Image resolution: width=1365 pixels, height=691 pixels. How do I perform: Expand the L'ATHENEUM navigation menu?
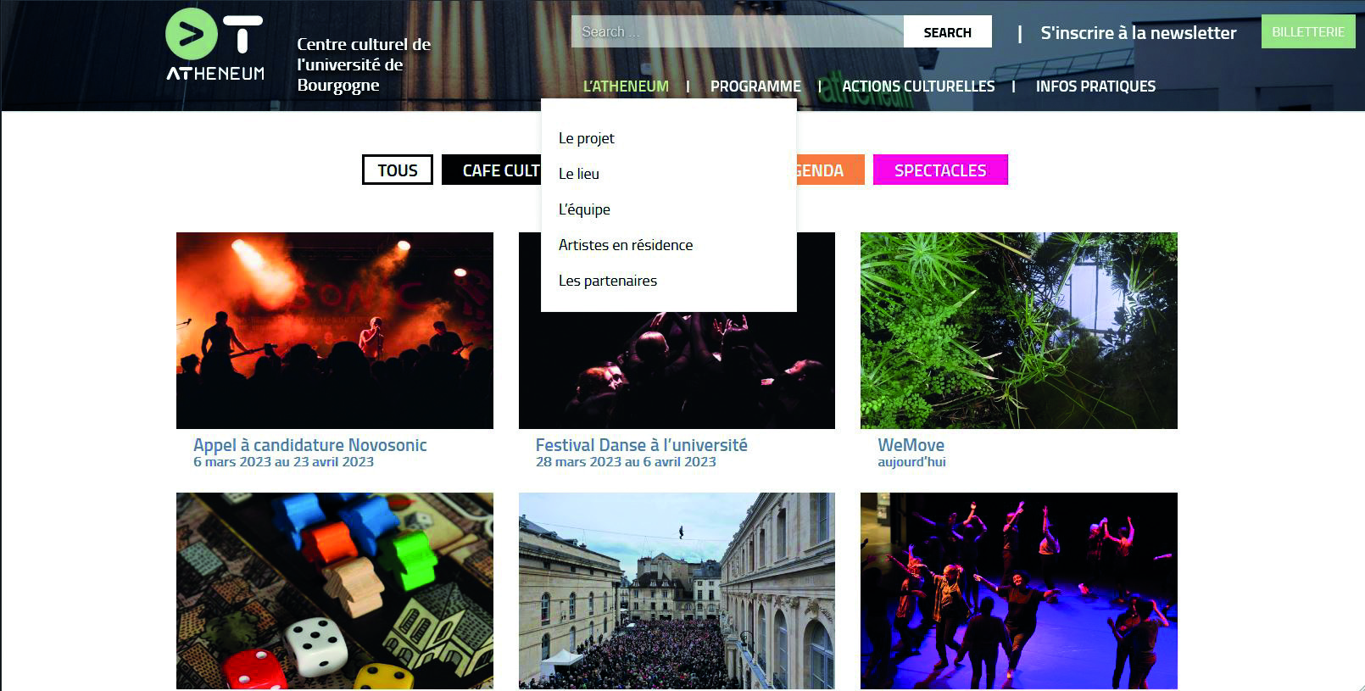[x=626, y=86]
